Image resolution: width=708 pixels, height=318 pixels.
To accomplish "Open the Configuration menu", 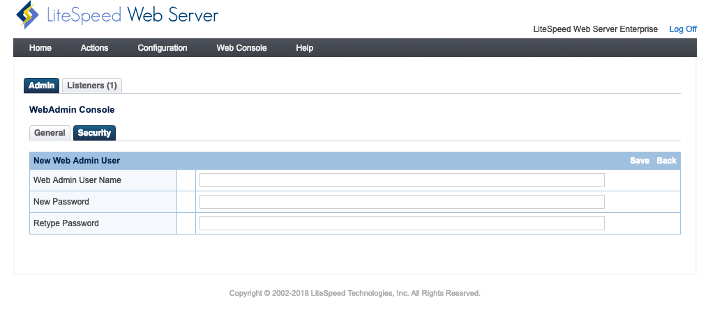I will [163, 48].
